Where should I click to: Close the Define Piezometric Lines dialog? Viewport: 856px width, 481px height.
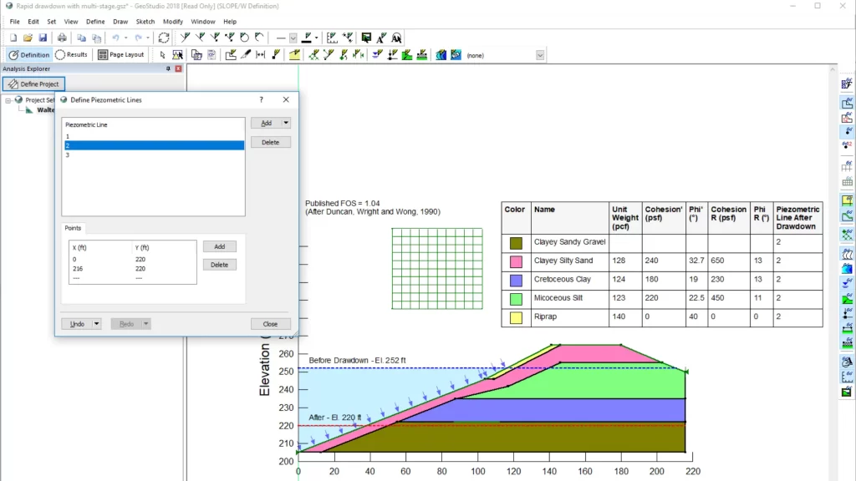coord(271,324)
